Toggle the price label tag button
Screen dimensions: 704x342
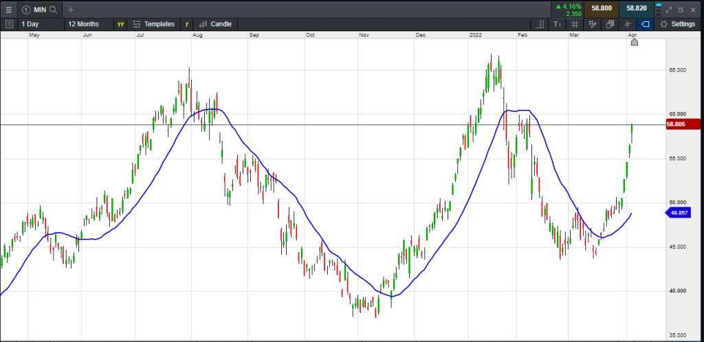646,24
